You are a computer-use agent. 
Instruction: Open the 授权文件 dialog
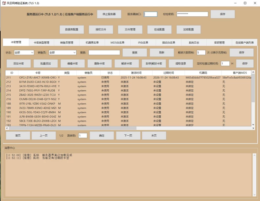(x=101, y=30)
